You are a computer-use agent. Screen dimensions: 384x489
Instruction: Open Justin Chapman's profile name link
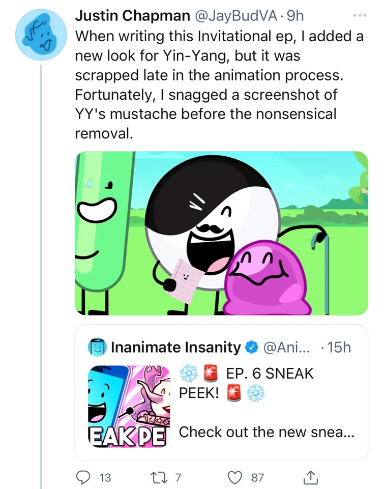pyautogui.click(x=132, y=16)
